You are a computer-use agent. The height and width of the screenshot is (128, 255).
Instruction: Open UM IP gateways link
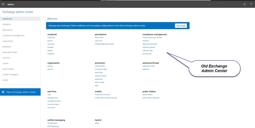(x=53, y=126)
